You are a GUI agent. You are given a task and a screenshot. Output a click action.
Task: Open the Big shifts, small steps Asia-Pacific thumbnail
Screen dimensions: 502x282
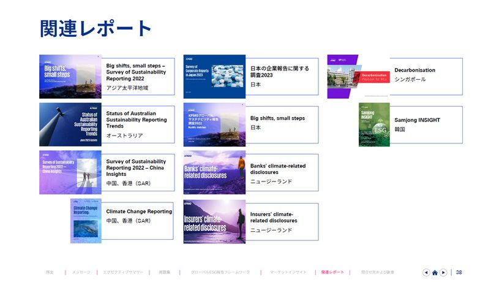coord(70,77)
